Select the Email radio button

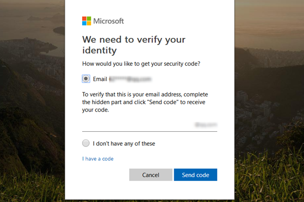tap(86, 79)
